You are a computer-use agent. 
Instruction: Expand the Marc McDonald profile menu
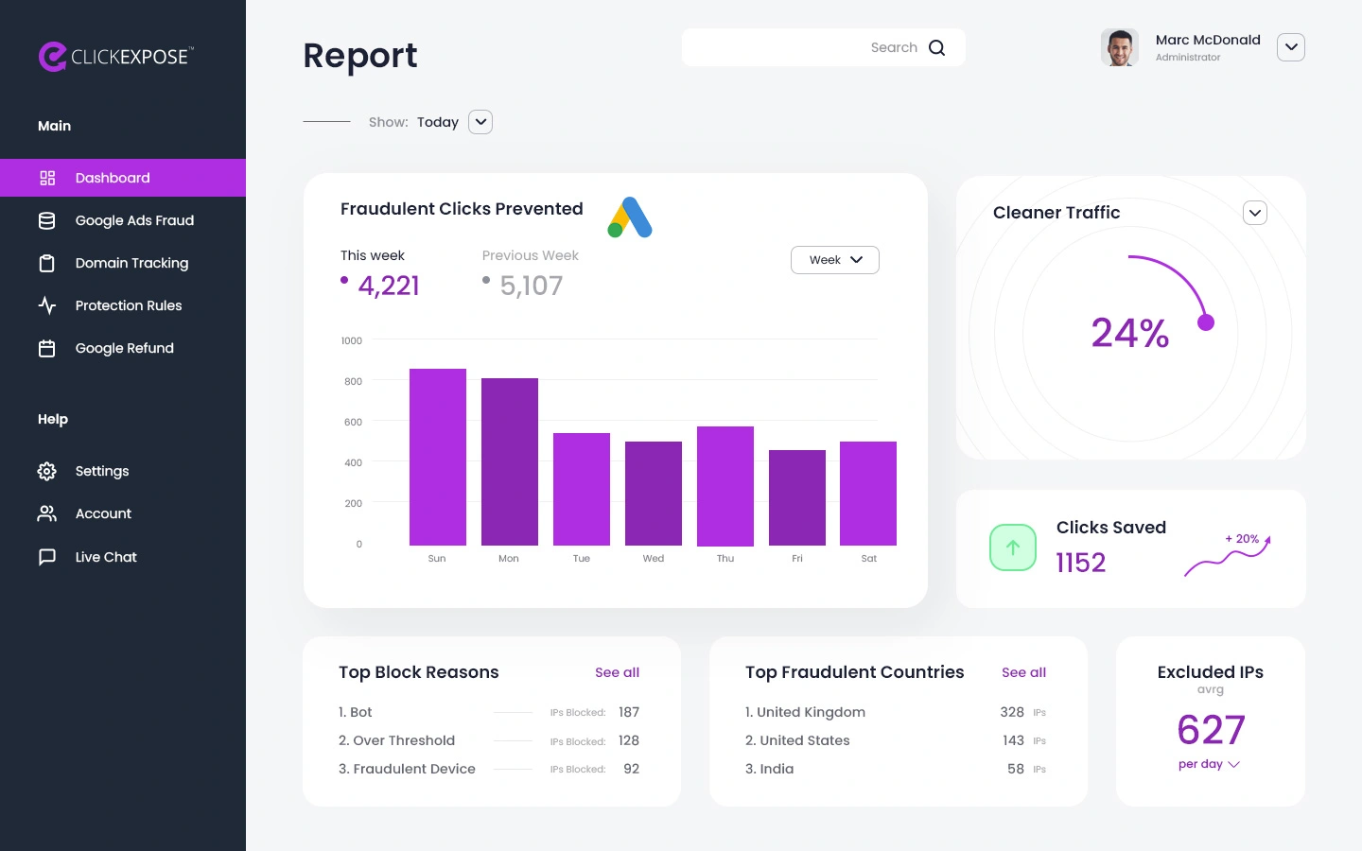(x=1291, y=47)
